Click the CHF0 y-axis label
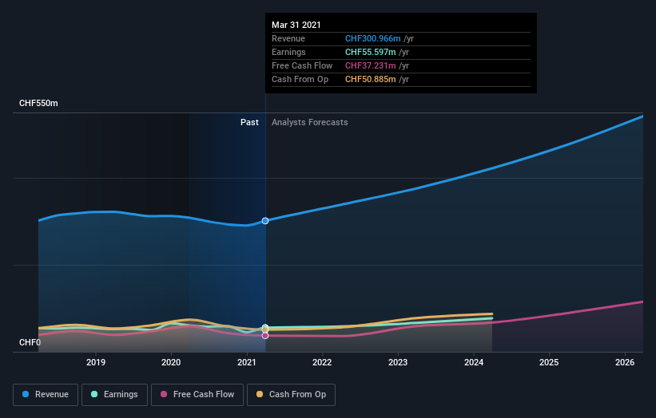 tap(30, 342)
